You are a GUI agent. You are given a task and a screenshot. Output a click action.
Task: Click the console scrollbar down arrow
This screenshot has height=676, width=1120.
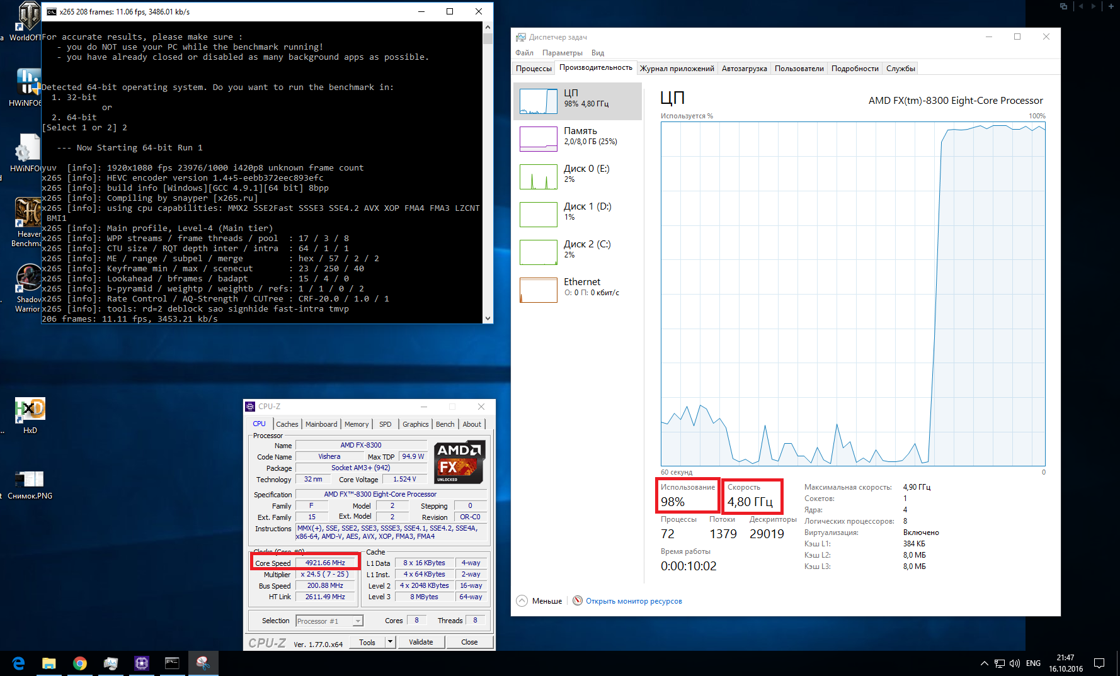coord(488,318)
